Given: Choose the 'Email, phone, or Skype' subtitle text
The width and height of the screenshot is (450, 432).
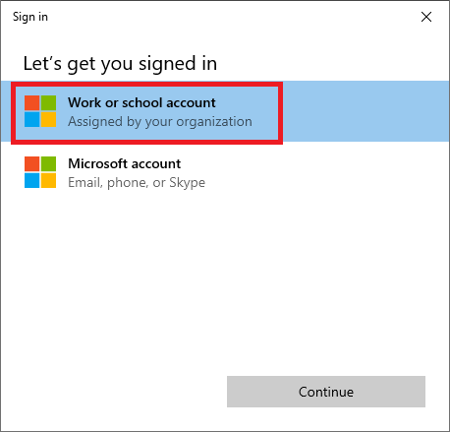Looking at the screenshot, I should [137, 183].
